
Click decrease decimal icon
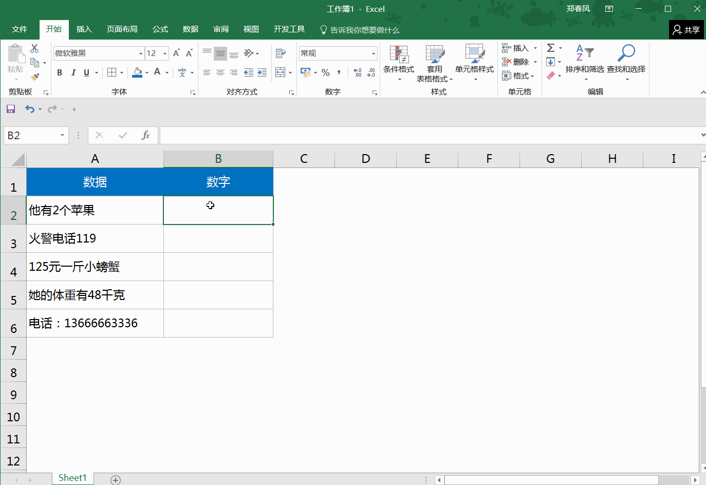pos(371,72)
